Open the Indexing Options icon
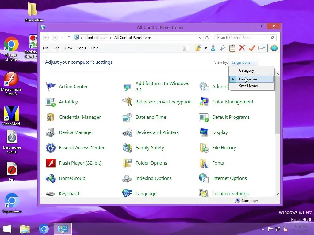This screenshot has height=235, width=314. (x=127, y=178)
